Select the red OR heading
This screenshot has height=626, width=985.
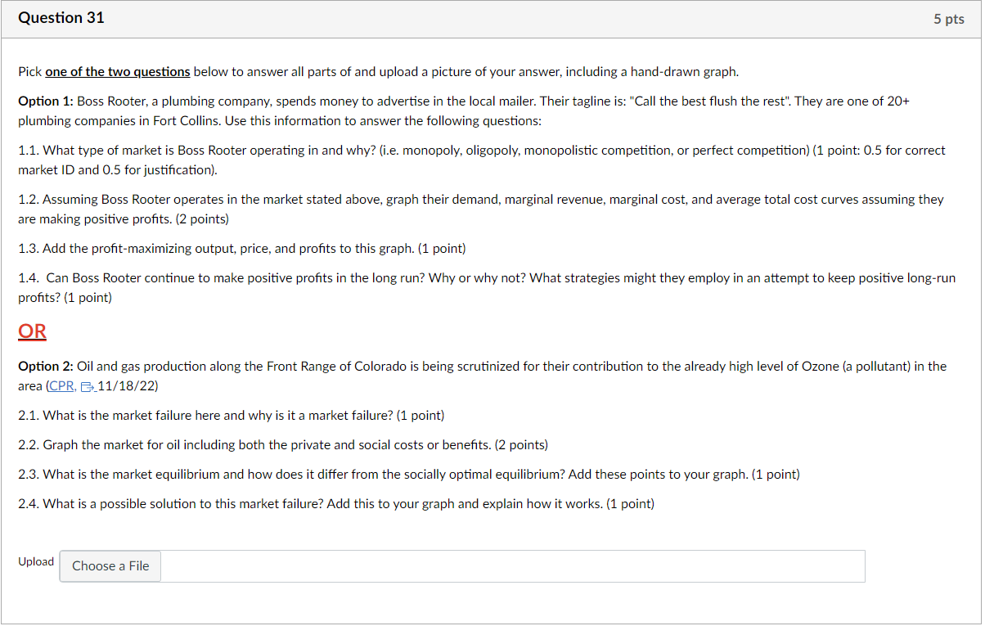[x=32, y=331]
